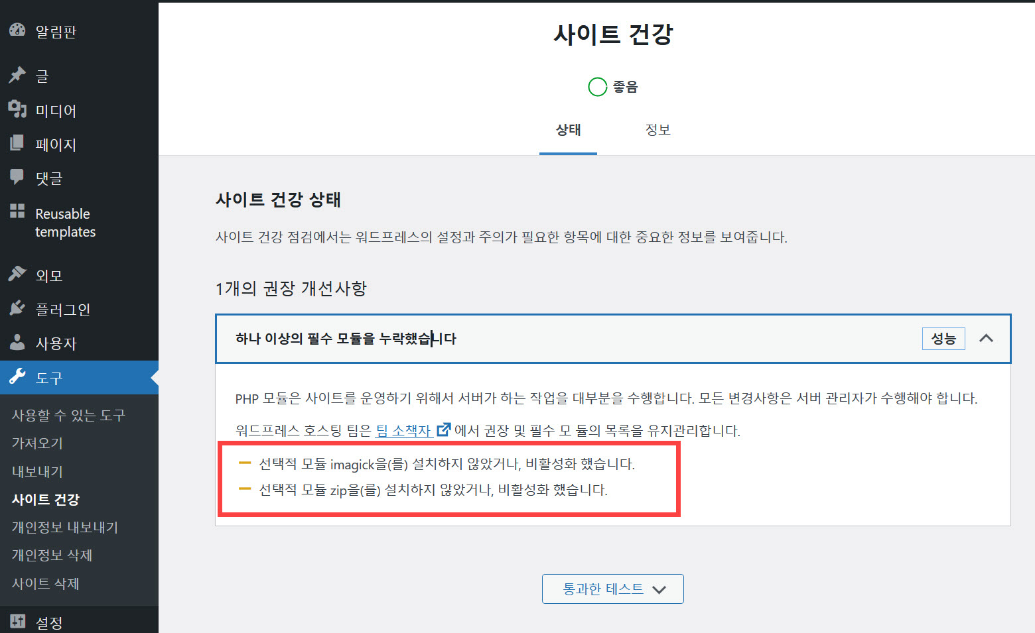Click the green 좋음 health status indicator
Screen dimensions: 1035x633
pos(597,86)
